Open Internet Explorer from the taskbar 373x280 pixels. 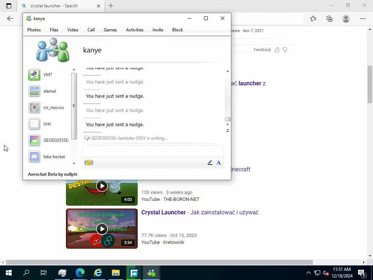pos(98,273)
